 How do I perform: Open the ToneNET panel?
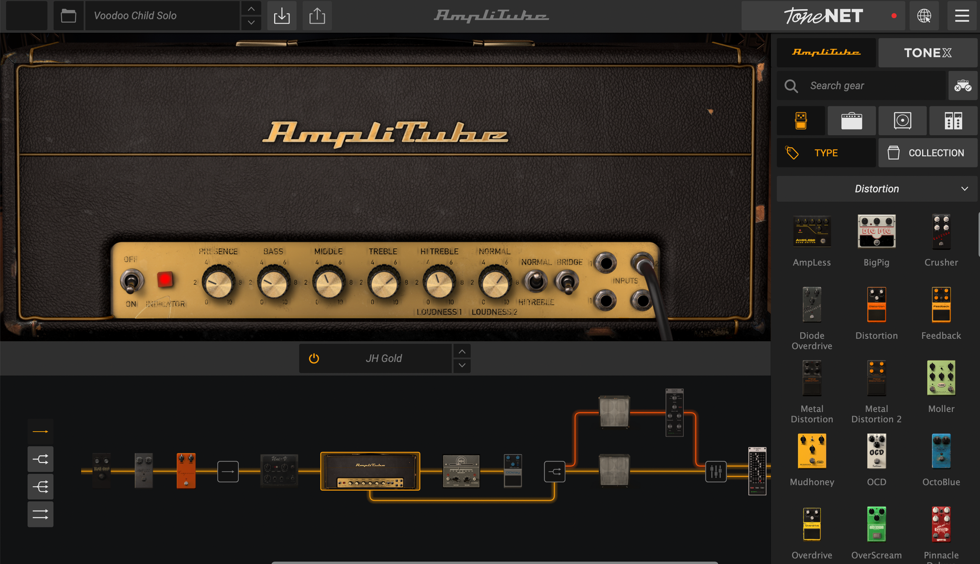(824, 16)
